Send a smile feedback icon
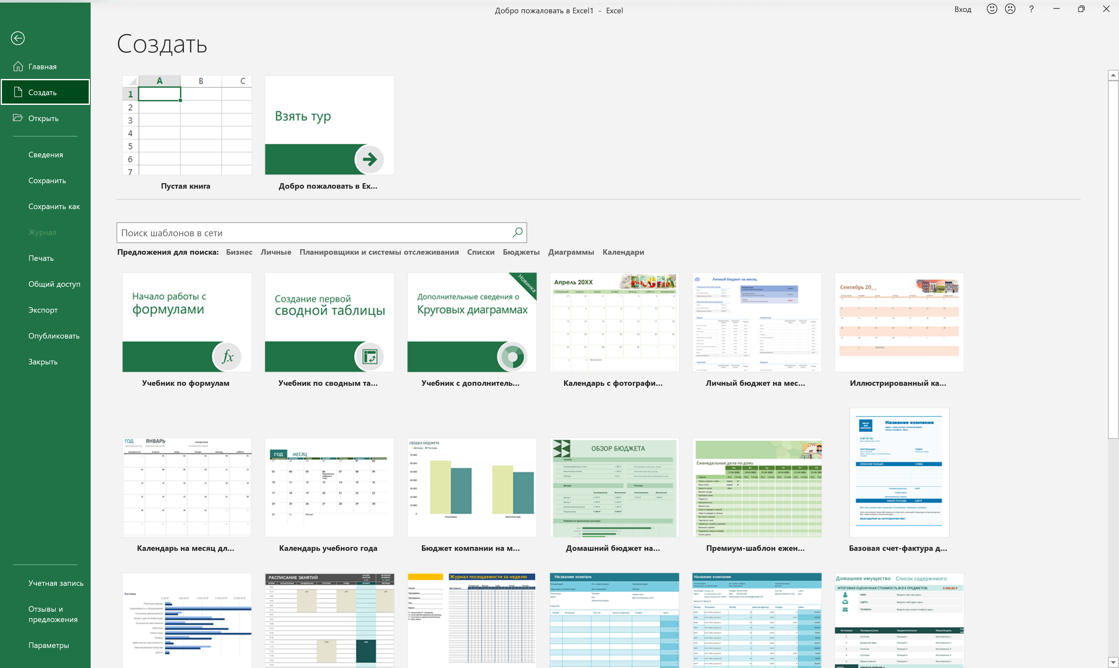Image resolution: width=1119 pixels, height=668 pixels. coord(991,9)
